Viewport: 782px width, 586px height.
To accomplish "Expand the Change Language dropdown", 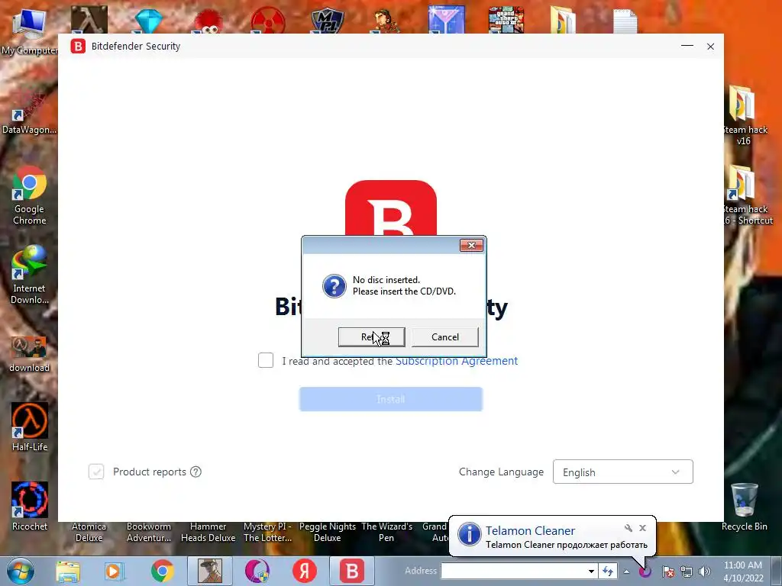I will pos(623,472).
